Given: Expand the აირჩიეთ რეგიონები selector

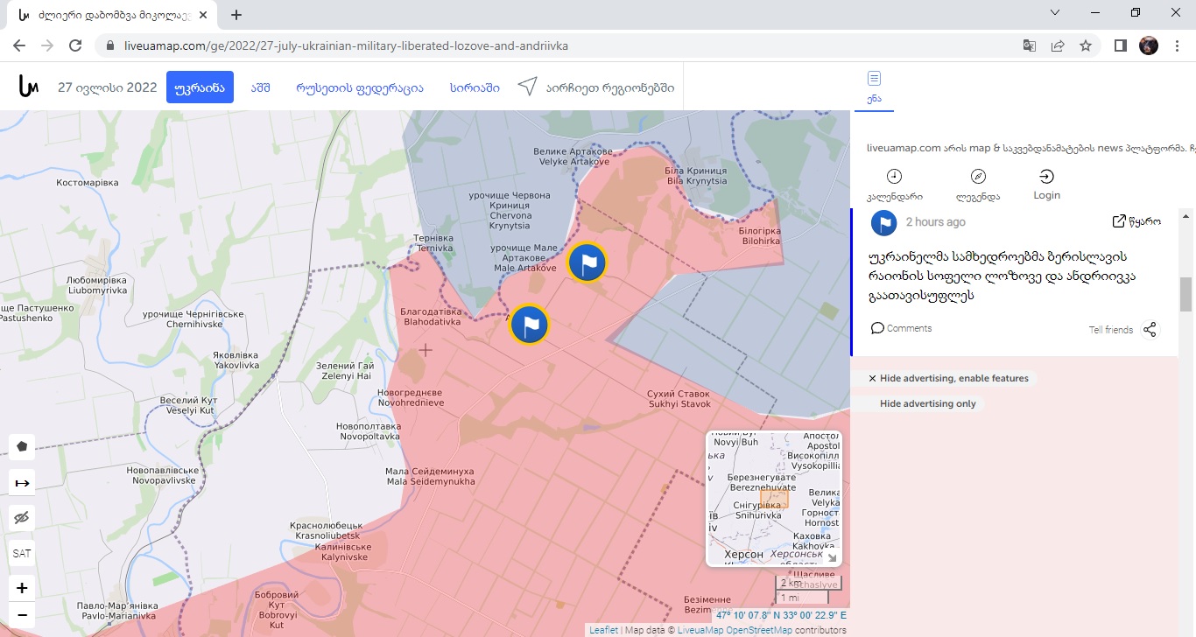Looking at the screenshot, I should [598, 87].
